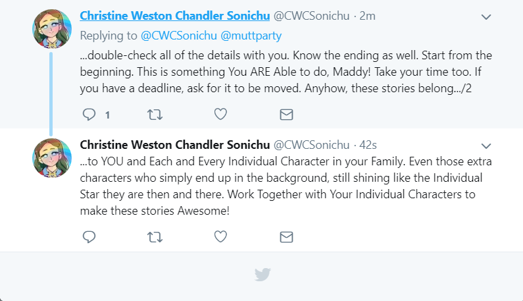This screenshot has width=523, height=301.
Task: Like the second tweet about Family characters
Action: tap(220, 236)
